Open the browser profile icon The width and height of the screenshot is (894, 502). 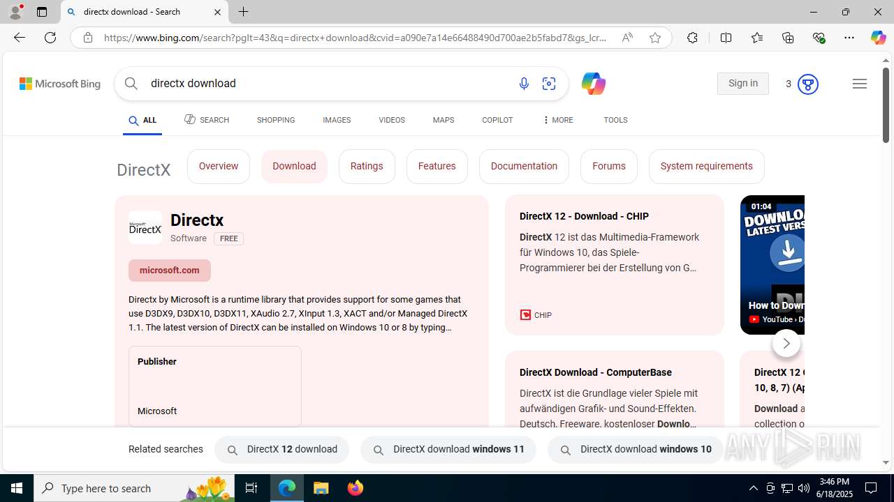click(x=15, y=12)
